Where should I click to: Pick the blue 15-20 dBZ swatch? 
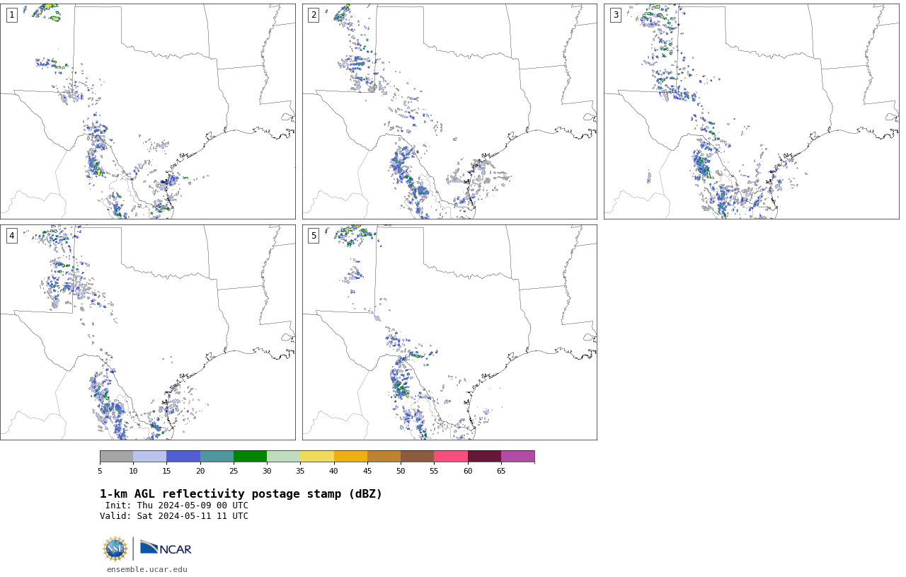(183, 456)
